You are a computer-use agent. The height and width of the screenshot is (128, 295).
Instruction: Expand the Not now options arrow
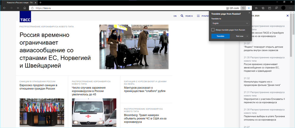point(247,36)
